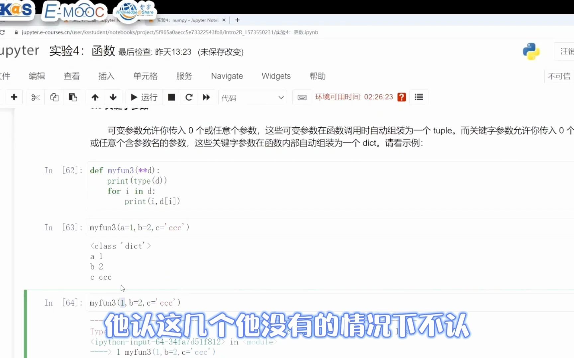Close the 实验4: numpy browser tab
Image resolution: width=574 pixels, height=358 pixels.
pos(224,20)
